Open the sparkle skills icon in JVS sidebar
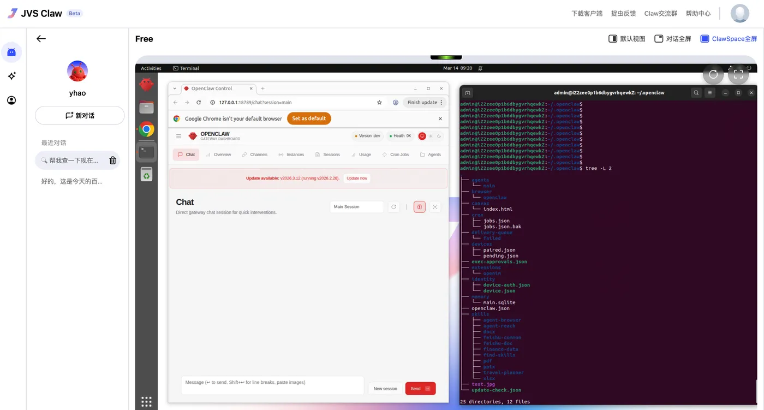 click(11, 76)
